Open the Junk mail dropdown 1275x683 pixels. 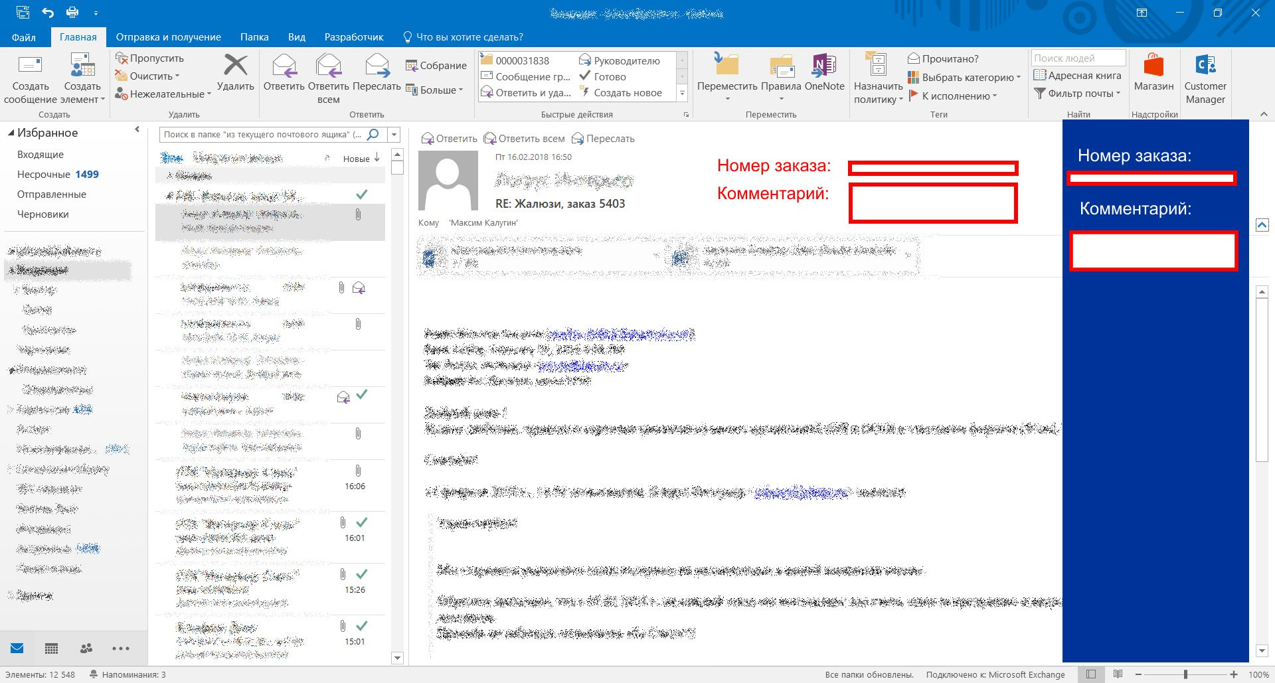pyautogui.click(x=163, y=94)
